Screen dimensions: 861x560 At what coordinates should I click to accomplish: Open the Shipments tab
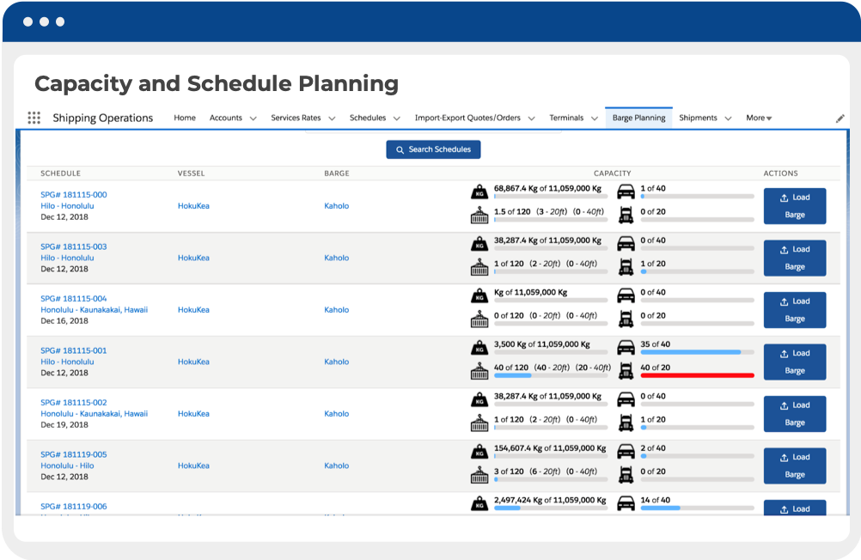tap(698, 118)
